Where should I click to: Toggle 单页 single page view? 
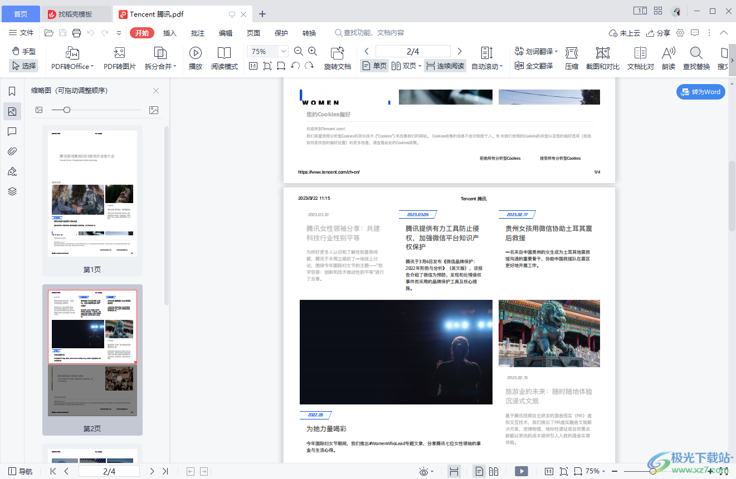374,66
